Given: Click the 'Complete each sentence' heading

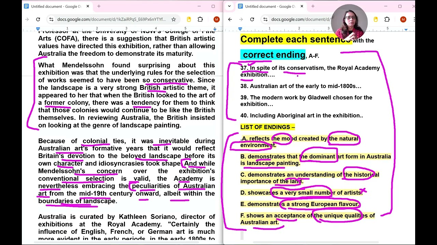Looking at the screenshot, I should [x=296, y=39].
